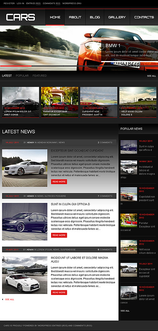158x331 pixels.
Task: Open the Ultrices Posuere category link
Action: click(x=55, y=196)
